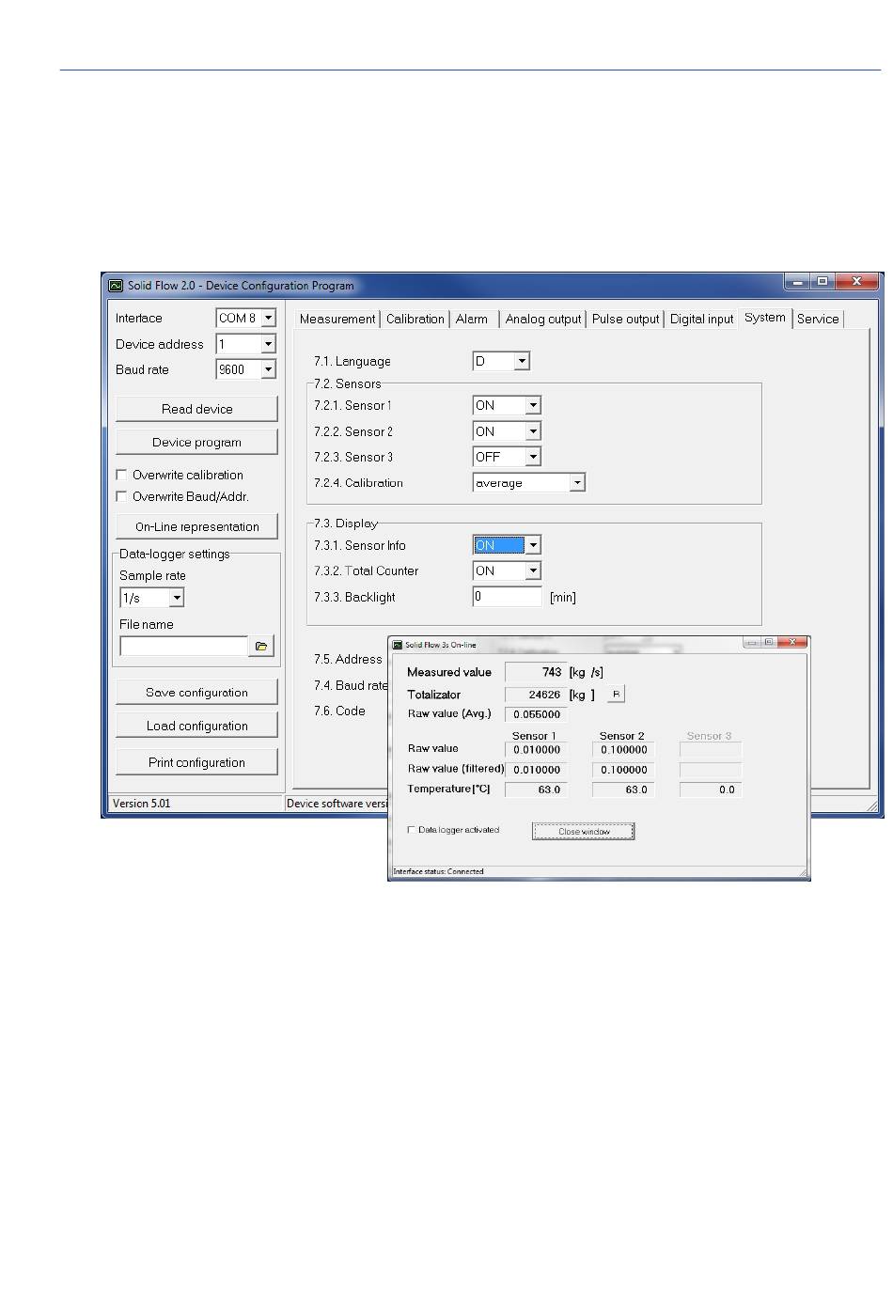Open the 7.1 Language dropdown
The height and width of the screenshot is (1313, 893).
pyautogui.click(x=523, y=361)
